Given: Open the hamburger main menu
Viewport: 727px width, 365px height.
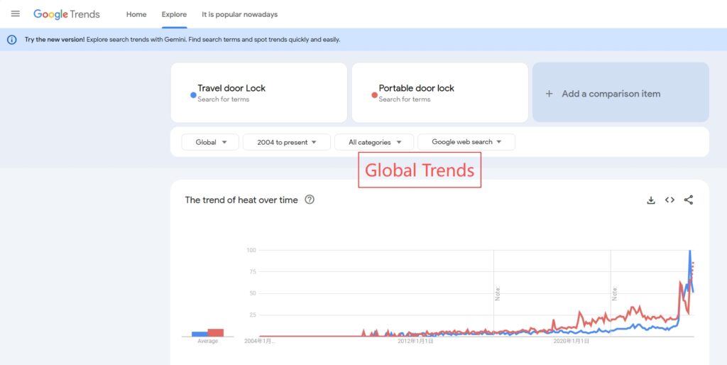Looking at the screenshot, I should click(16, 14).
